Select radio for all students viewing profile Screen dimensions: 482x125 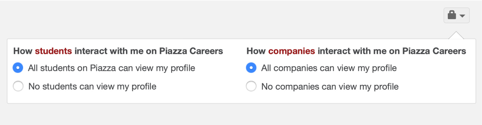pyautogui.click(x=18, y=68)
